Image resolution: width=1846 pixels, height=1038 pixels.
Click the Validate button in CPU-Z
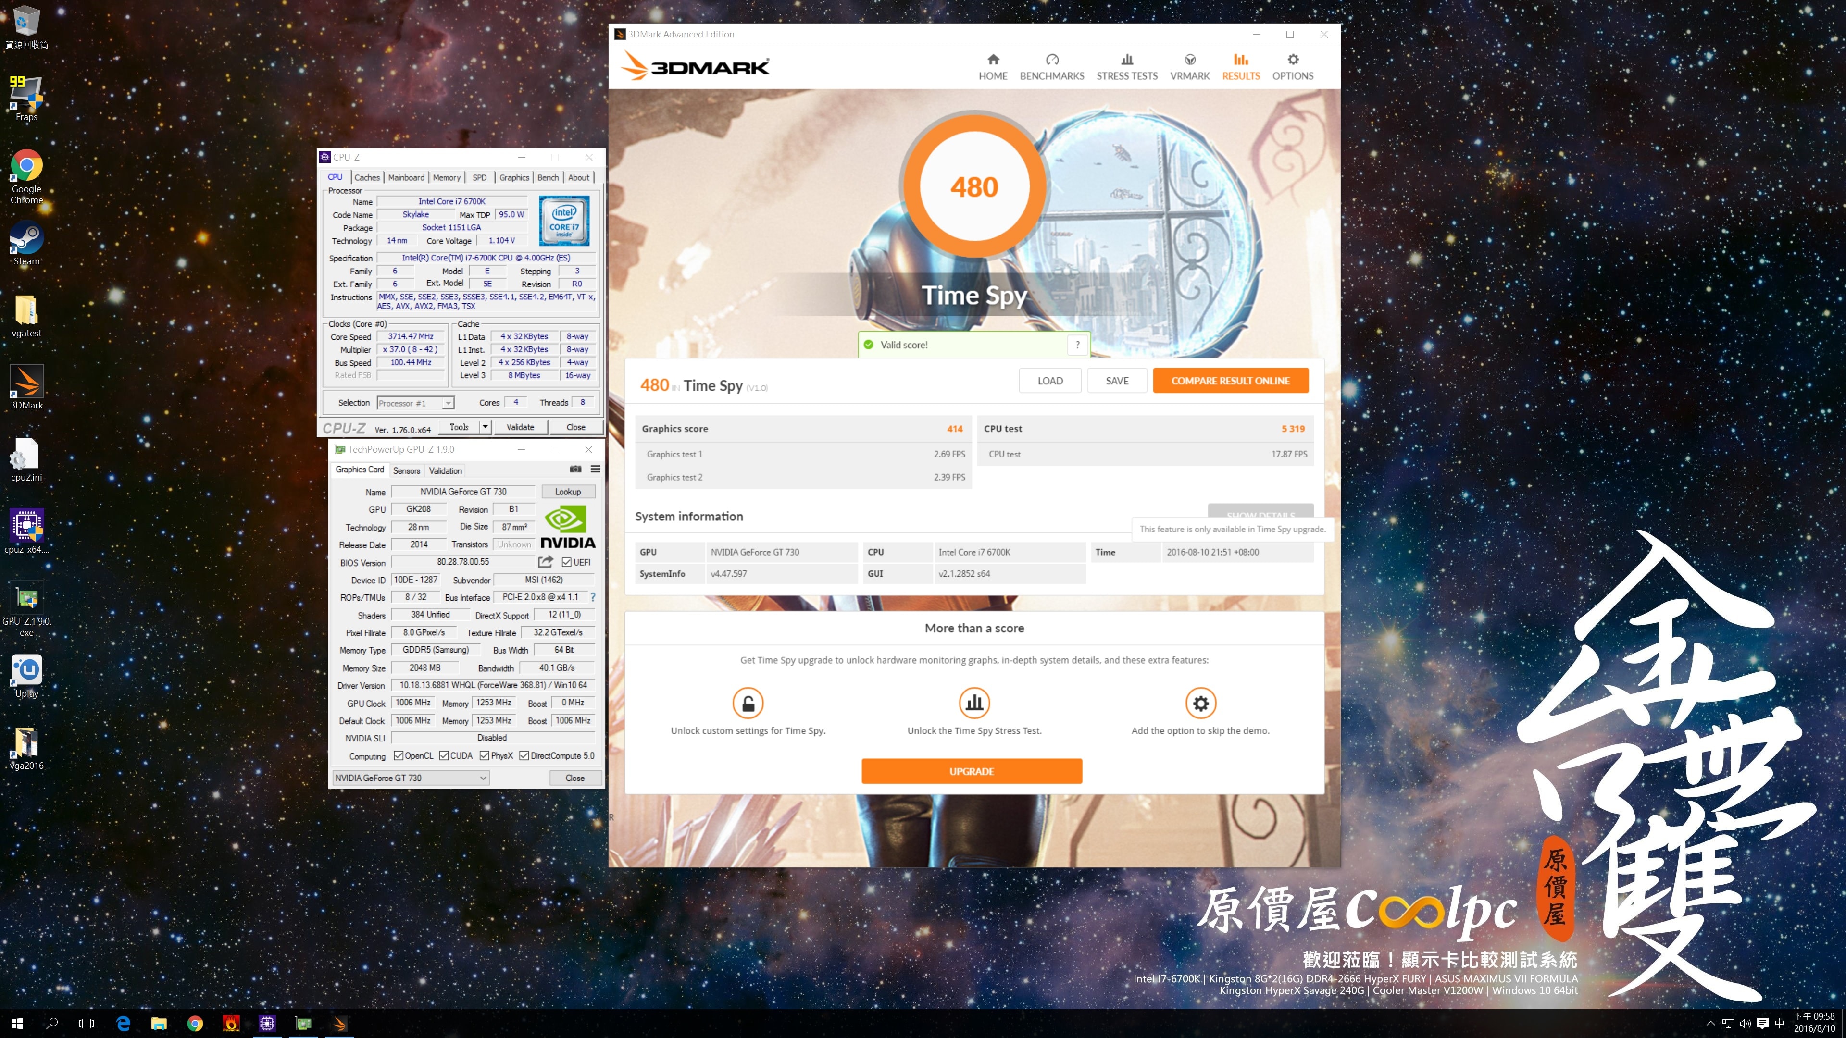click(520, 427)
